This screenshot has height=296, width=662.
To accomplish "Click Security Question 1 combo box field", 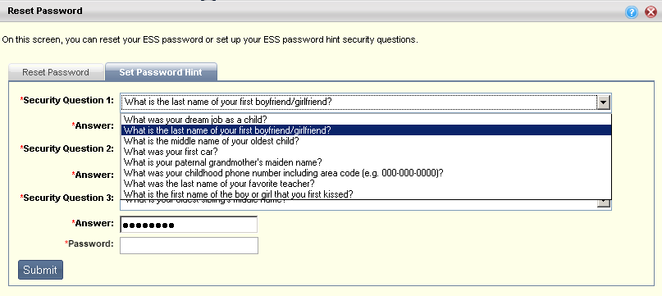I will [366, 102].
